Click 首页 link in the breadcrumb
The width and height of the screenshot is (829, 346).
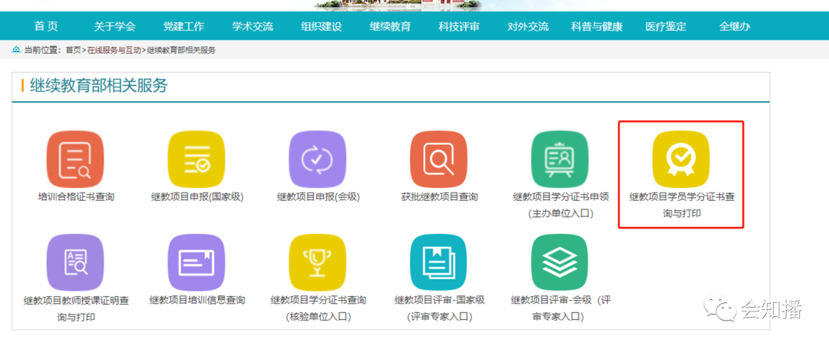(73, 50)
